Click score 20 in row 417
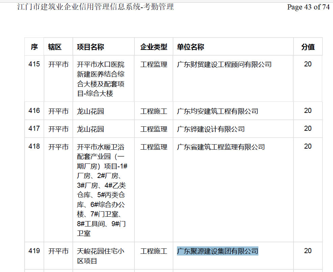This screenshot has height=272, width=333. pyautogui.click(x=308, y=128)
